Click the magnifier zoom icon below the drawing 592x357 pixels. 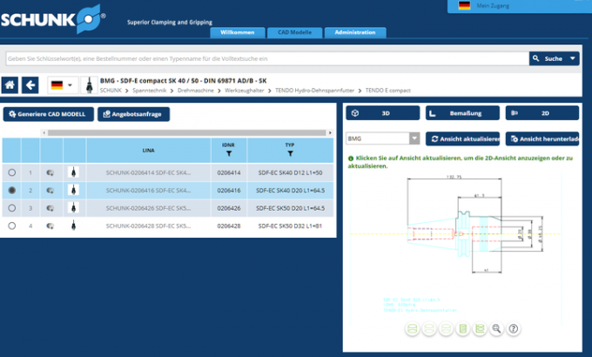click(496, 328)
